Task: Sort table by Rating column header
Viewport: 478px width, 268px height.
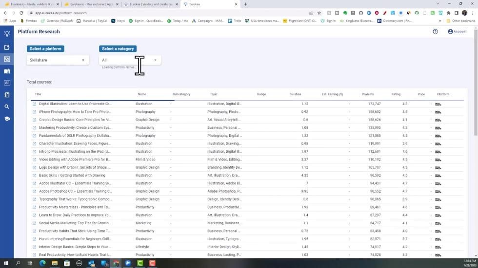Action: pos(396,94)
